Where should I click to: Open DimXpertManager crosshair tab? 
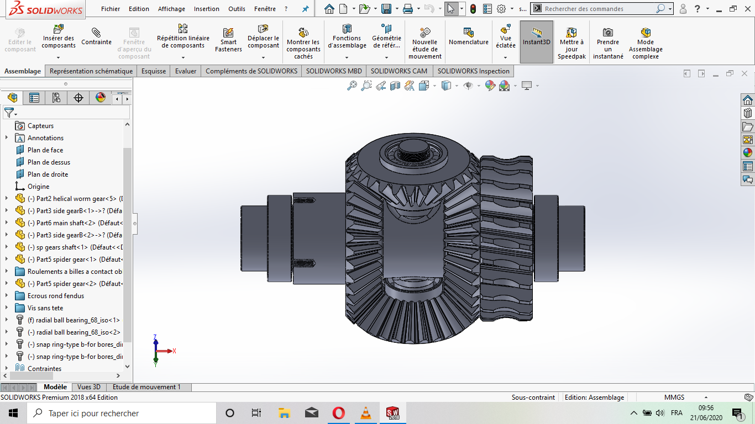coord(78,98)
